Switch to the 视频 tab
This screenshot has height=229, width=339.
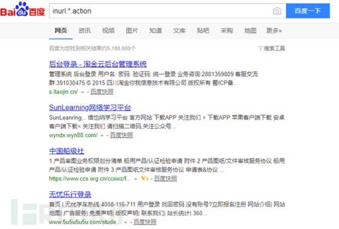[x=108, y=31]
